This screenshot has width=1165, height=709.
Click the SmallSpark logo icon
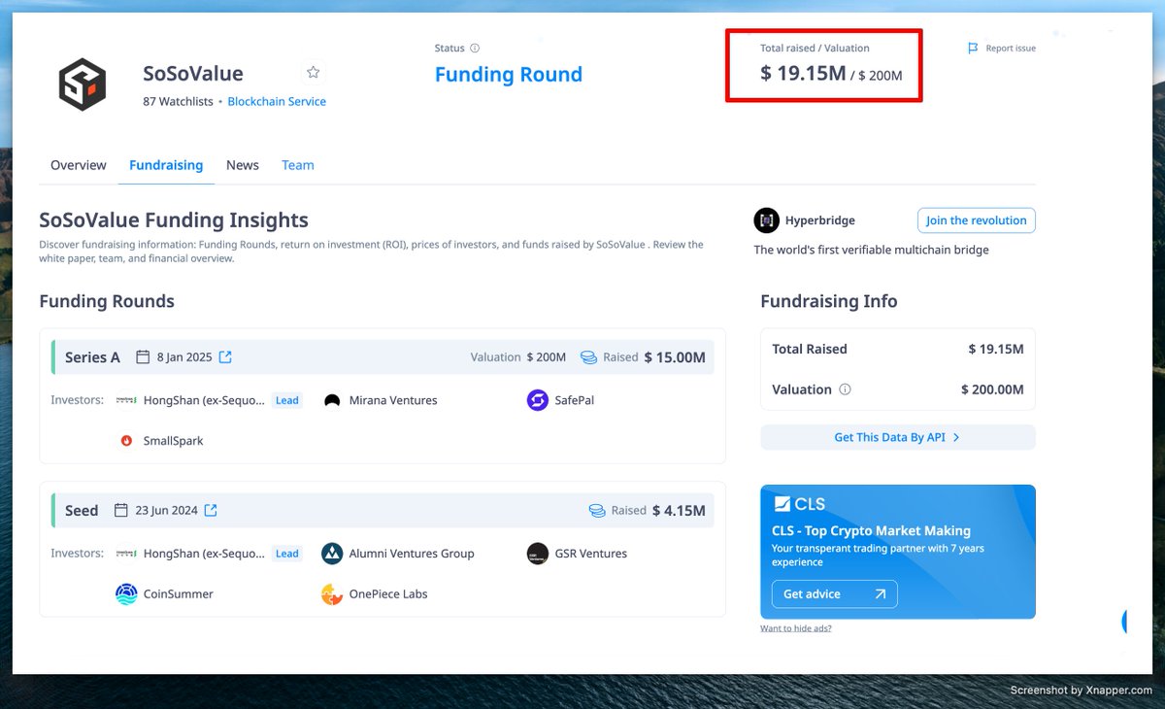point(126,440)
